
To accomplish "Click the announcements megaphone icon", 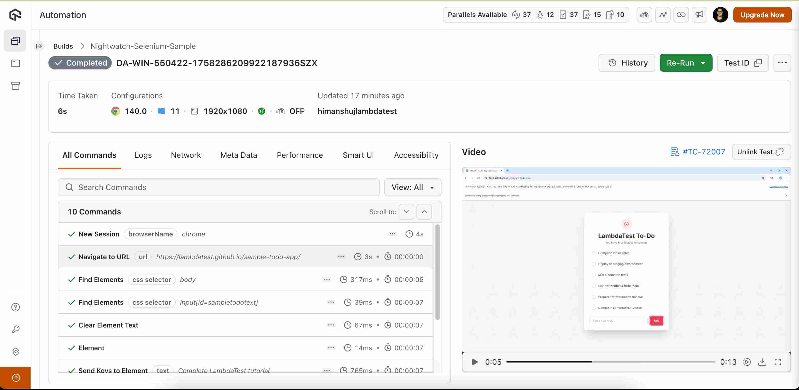I will [x=699, y=14].
